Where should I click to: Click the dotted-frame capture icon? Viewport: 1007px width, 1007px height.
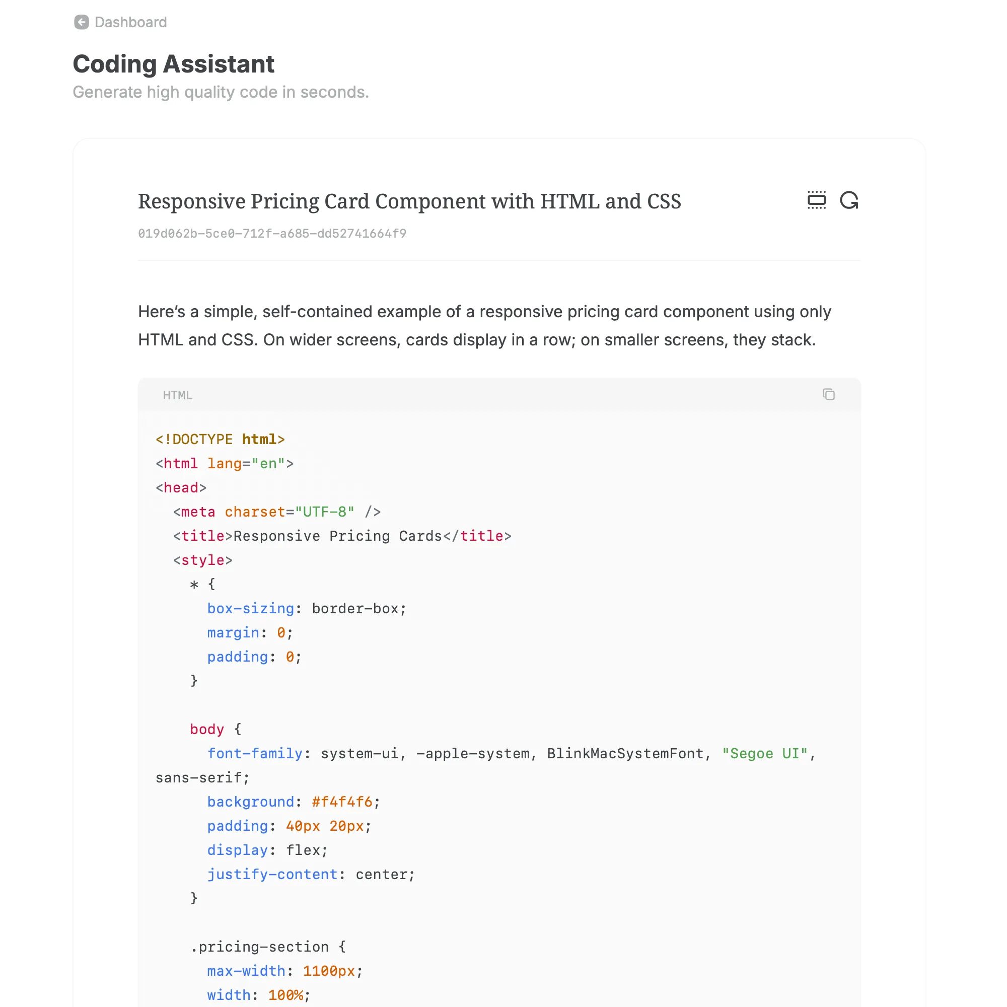point(816,200)
